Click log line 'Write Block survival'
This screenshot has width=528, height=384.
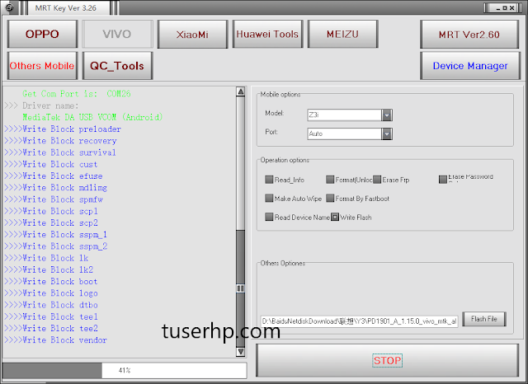(x=60, y=152)
